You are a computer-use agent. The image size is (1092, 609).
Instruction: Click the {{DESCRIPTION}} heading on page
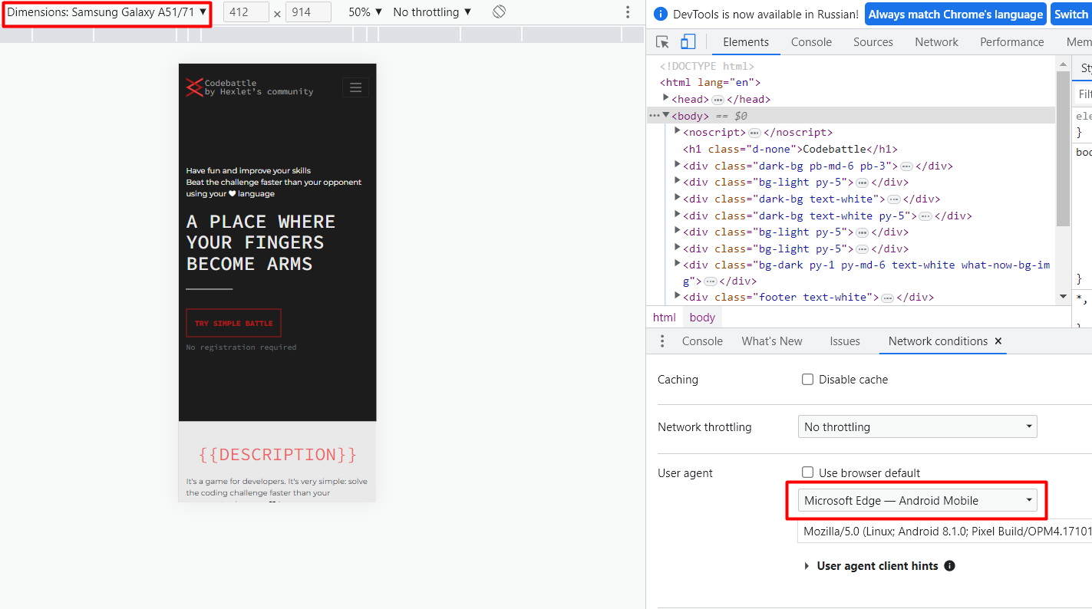point(278,454)
